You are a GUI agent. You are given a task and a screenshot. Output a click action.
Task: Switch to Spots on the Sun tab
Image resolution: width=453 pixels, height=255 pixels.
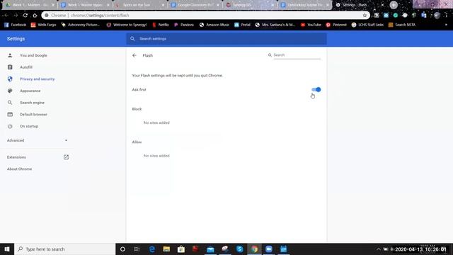[140, 5]
